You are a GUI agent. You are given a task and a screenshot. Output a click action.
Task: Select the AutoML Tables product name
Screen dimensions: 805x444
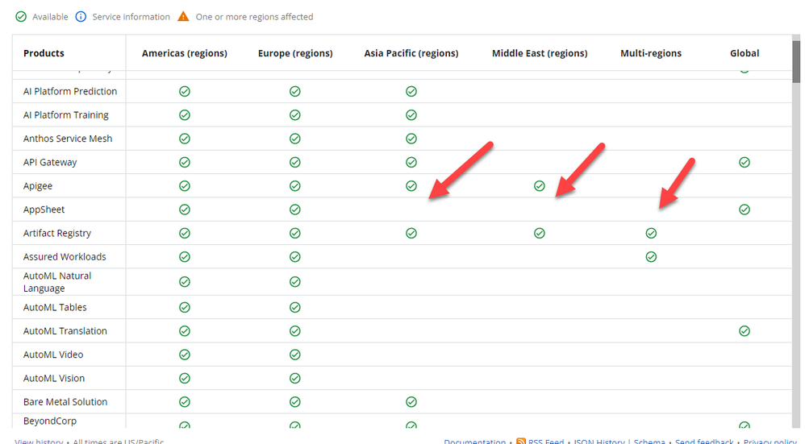point(55,307)
